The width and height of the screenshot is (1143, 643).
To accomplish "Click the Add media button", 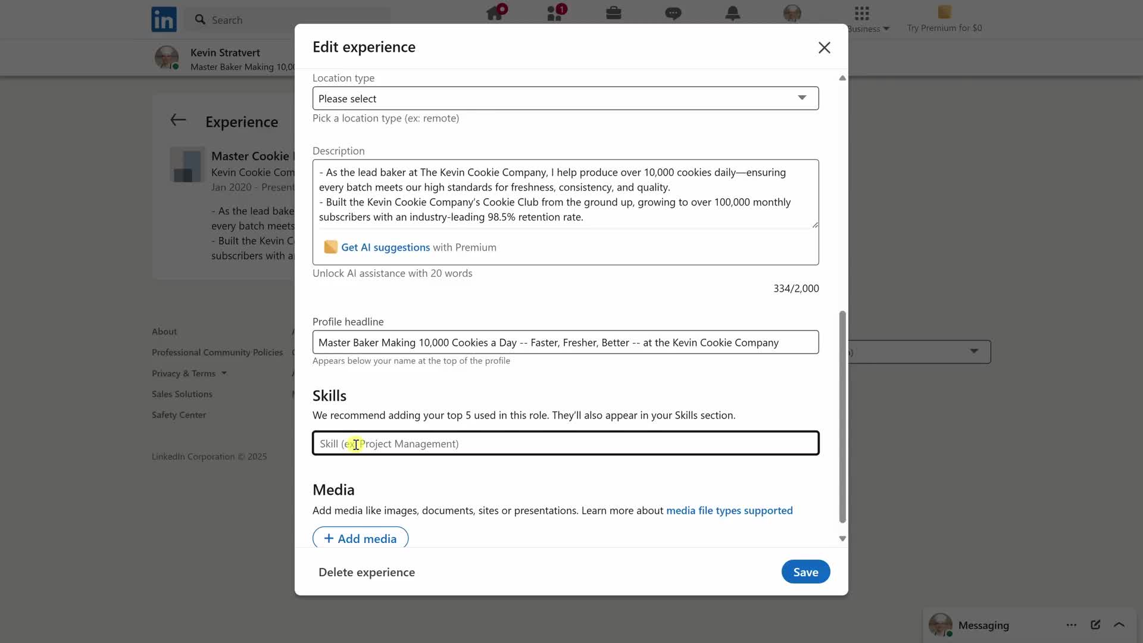I will click(360, 538).
